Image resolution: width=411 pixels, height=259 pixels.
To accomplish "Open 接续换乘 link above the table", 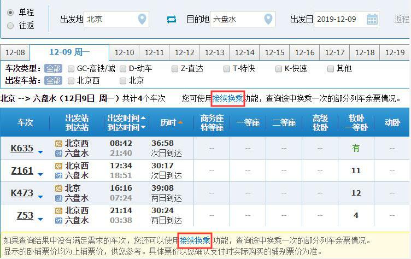I will (x=227, y=98).
